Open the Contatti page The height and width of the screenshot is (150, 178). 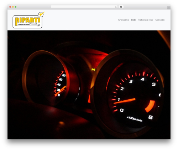(160, 20)
